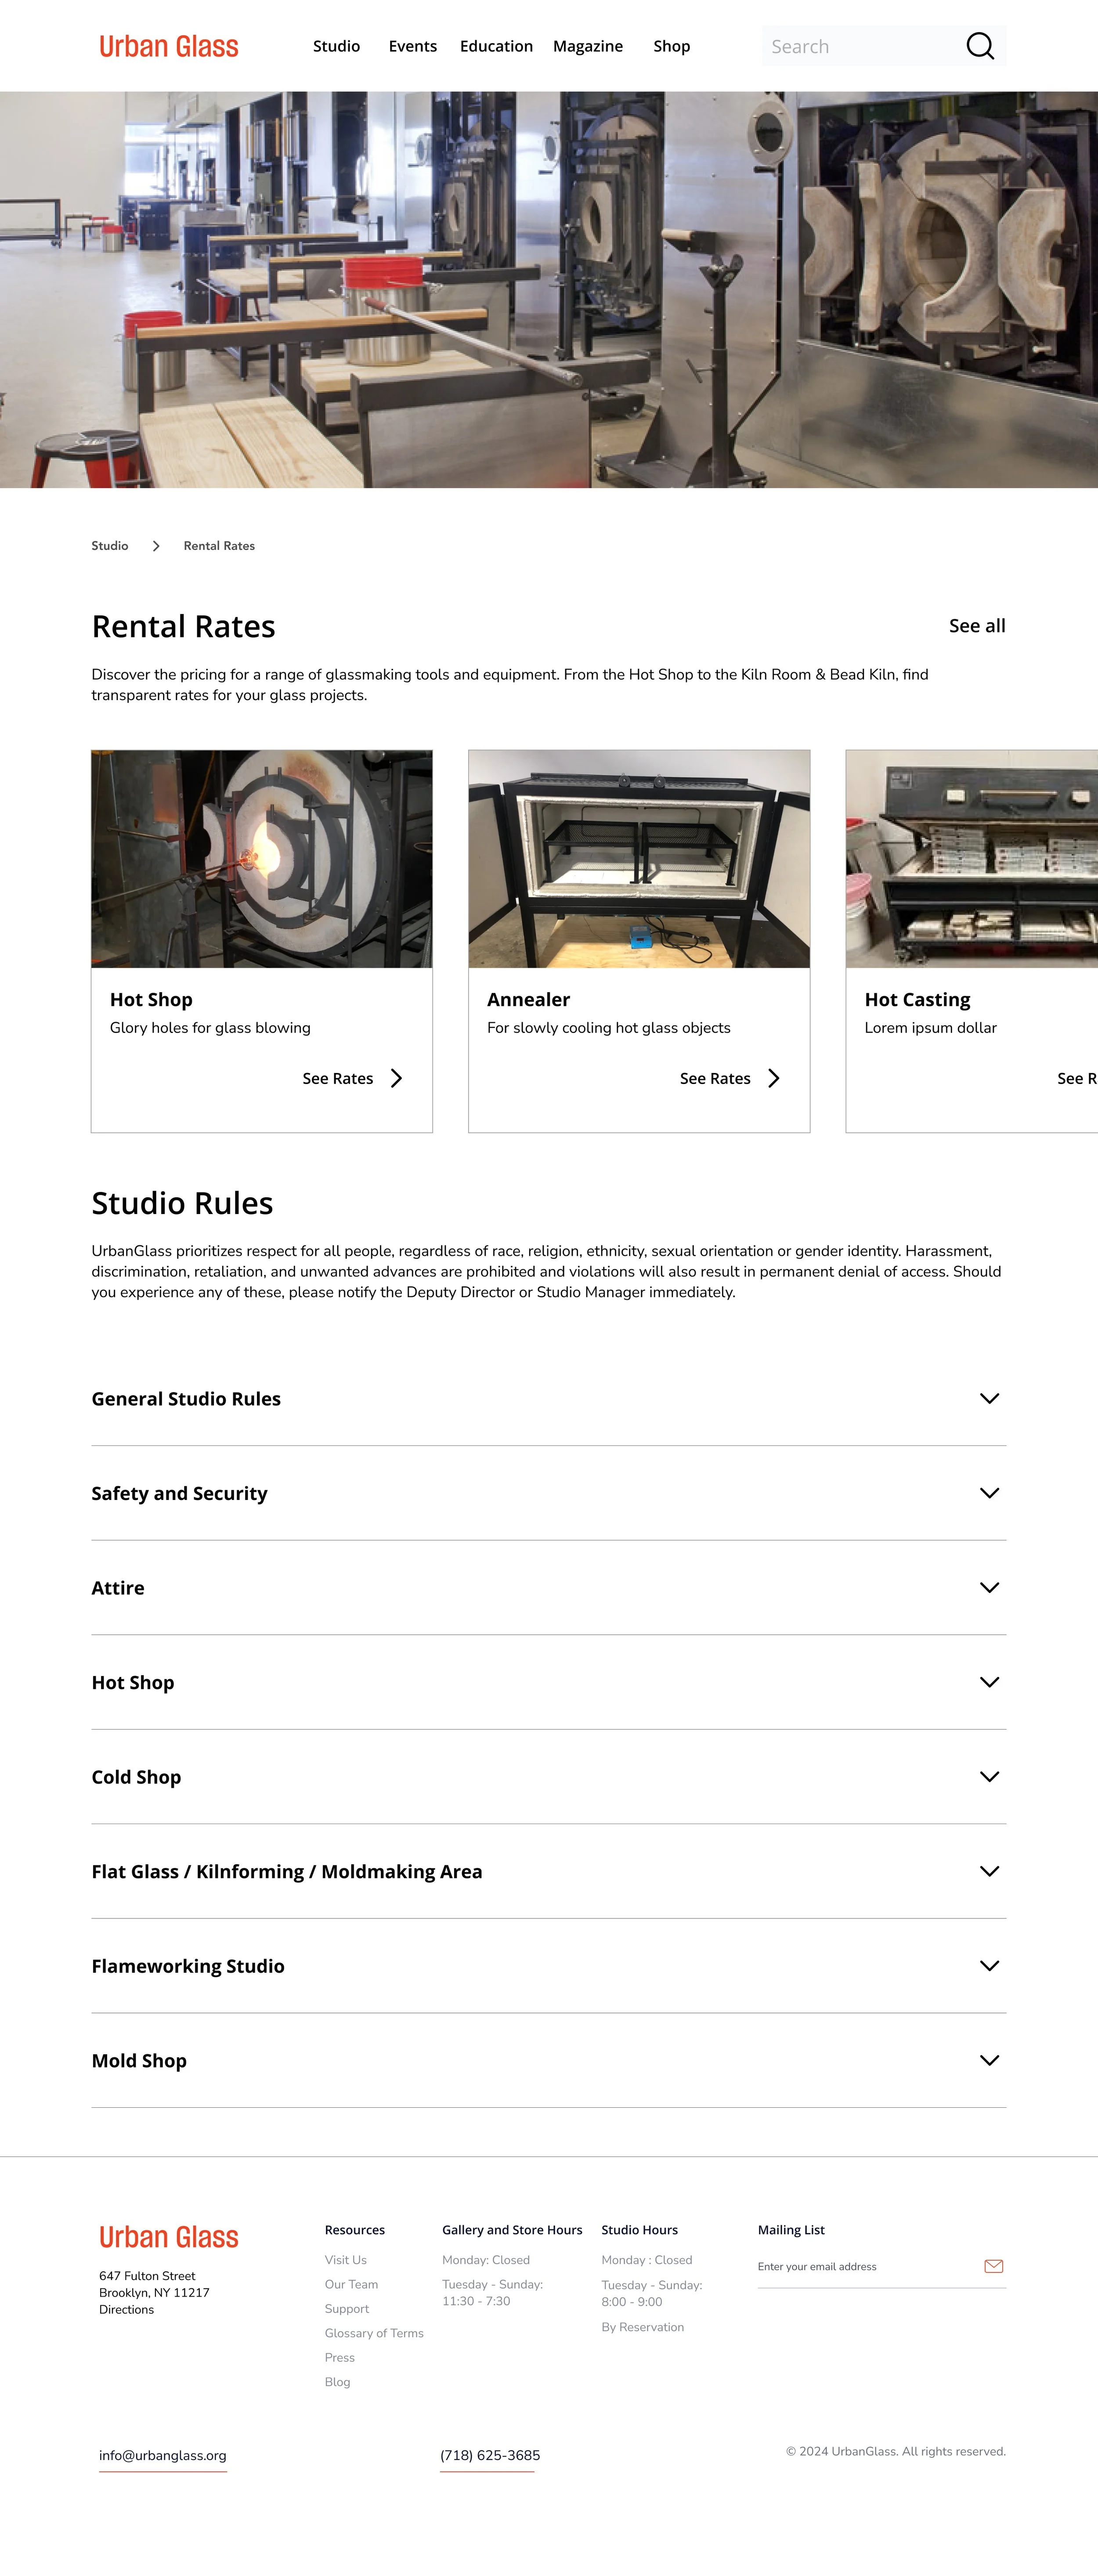Viewport: 1098px width, 2576px height.
Task: Click the Annealer See Rates arrow
Action: (773, 1078)
